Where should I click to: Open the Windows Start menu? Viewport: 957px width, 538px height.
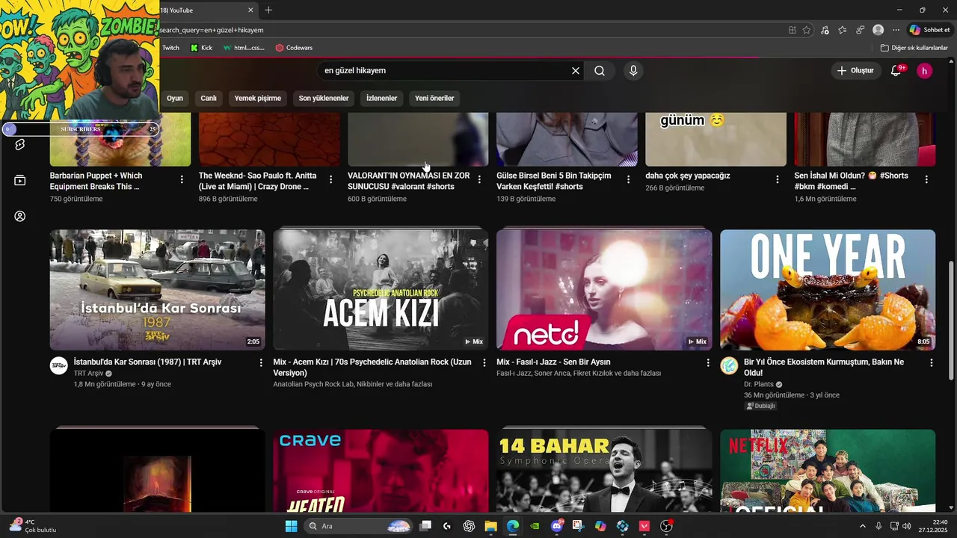click(x=291, y=526)
